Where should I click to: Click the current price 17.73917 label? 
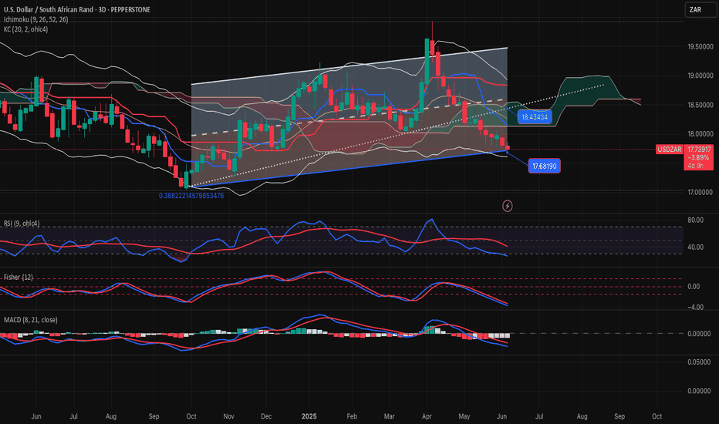pyautogui.click(x=699, y=150)
